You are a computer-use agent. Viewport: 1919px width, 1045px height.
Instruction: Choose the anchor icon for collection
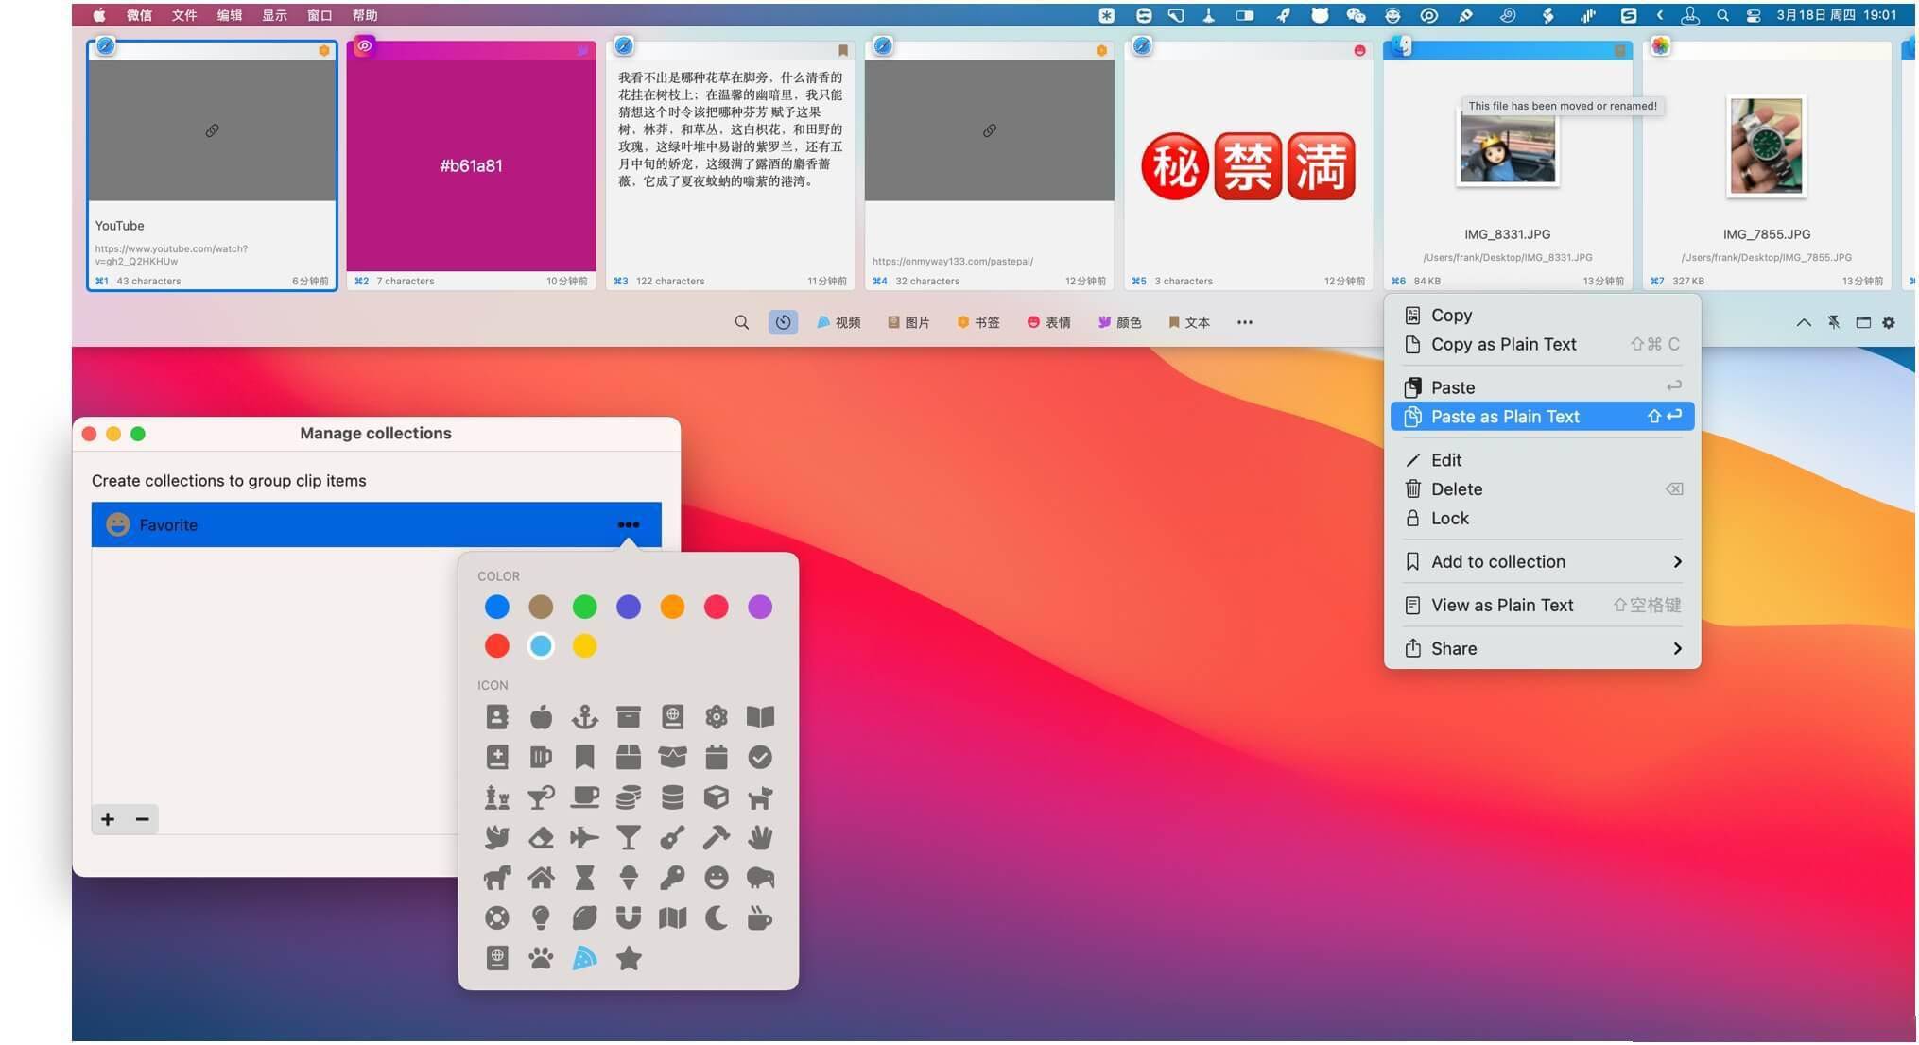pos(584,717)
